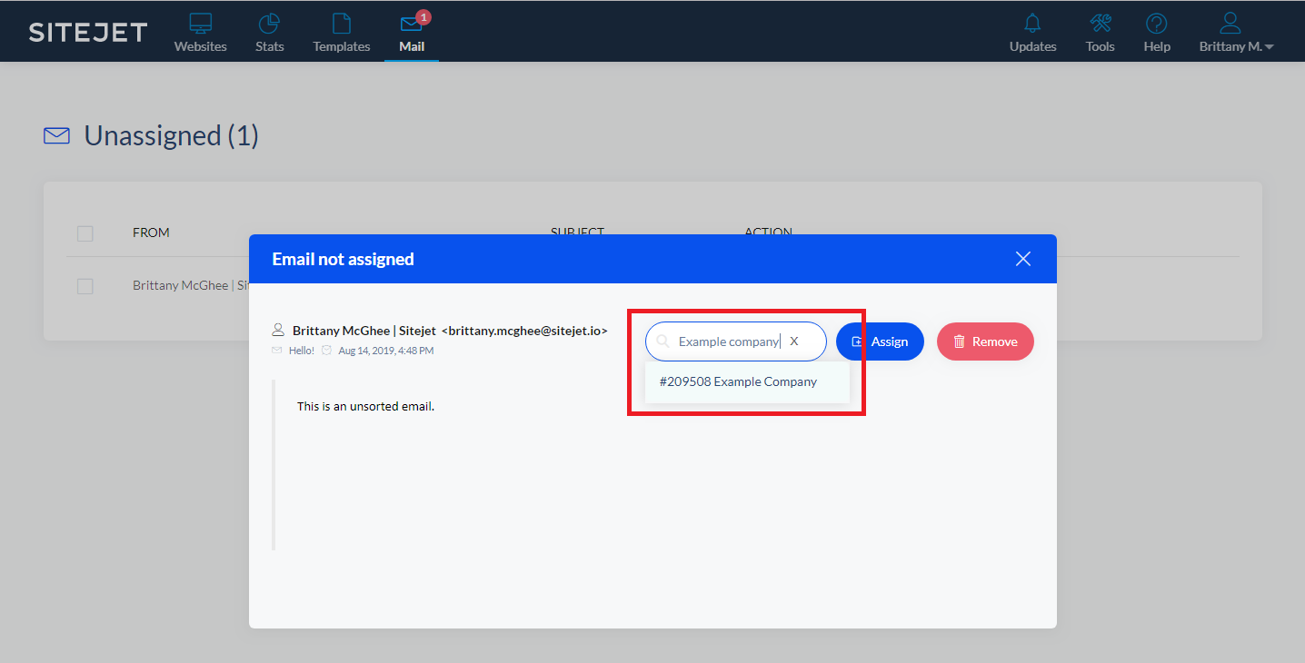Click inside the Example company search field

click(x=727, y=341)
